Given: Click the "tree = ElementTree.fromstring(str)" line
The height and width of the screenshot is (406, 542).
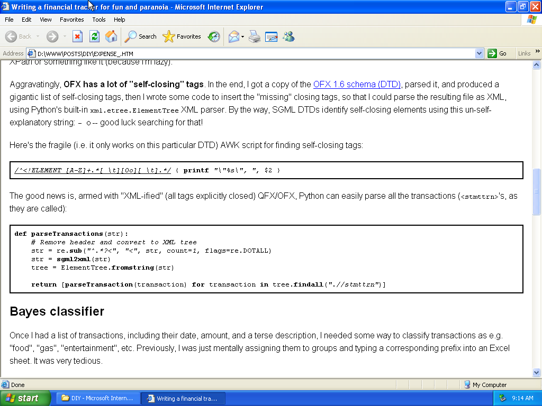Looking at the screenshot, I should pos(103,267).
